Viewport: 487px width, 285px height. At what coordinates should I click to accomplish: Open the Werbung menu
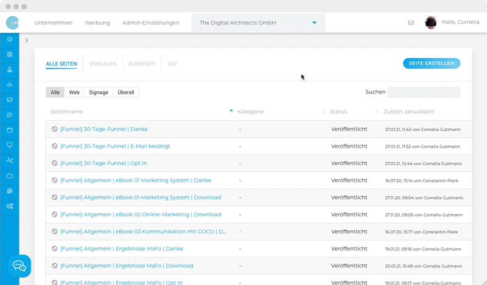pyautogui.click(x=97, y=23)
